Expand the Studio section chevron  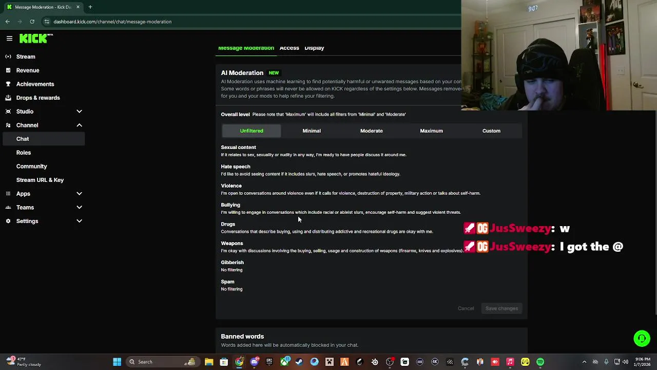[79, 112]
